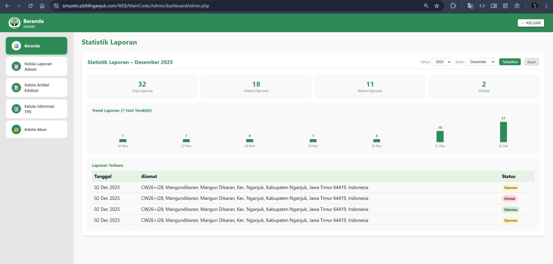Log out using the KELUAR button
The height and width of the screenshot is (264, 553).
coord(531,23)
